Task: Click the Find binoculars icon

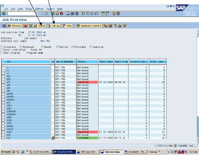Action: (x=72, y=13)
